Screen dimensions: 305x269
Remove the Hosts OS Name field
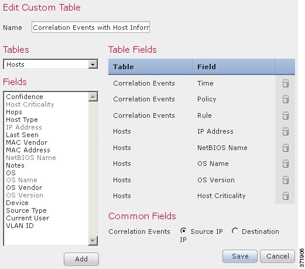coord(286,164)
